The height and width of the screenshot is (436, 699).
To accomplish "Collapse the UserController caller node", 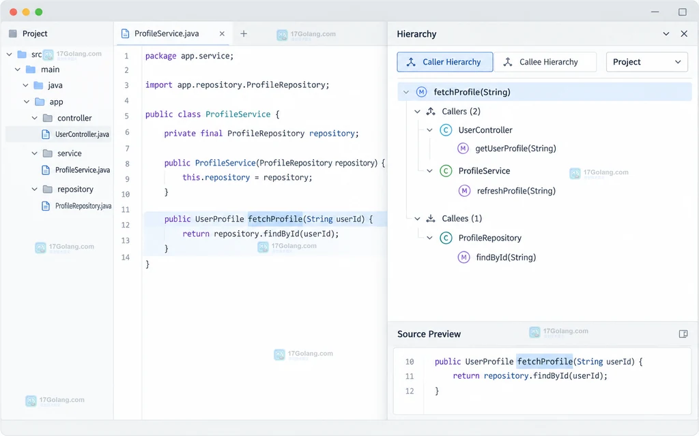I will [430, 130].
